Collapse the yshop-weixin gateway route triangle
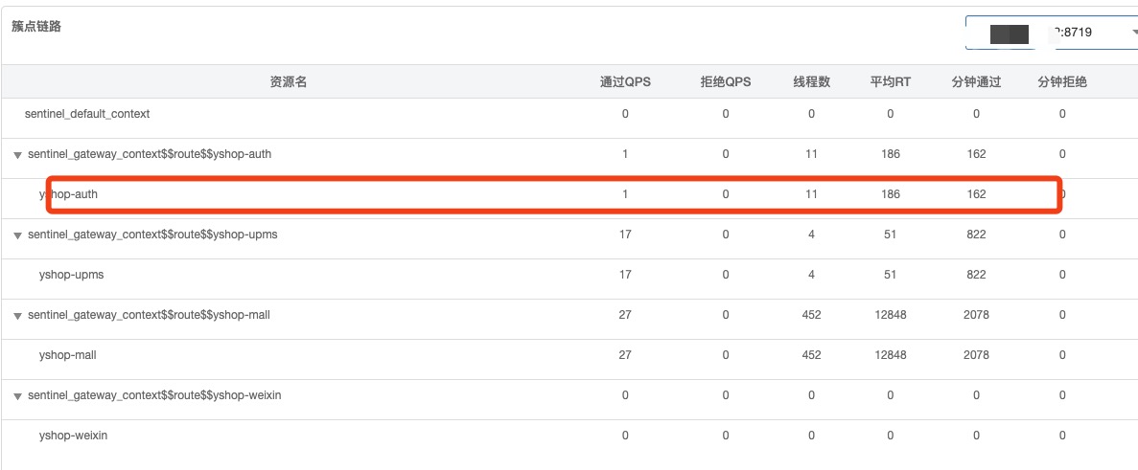This screenshot has height=470, width=1138. click(x=17, y=395)
